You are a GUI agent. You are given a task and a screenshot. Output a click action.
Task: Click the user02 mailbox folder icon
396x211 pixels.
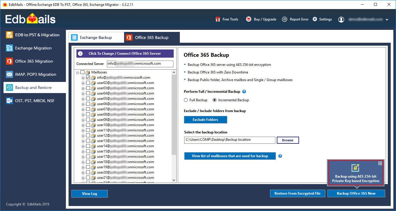93,83
